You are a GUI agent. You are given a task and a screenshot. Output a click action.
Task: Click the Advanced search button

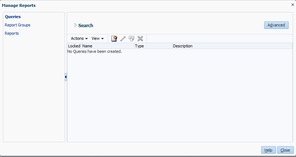[276, 25]
